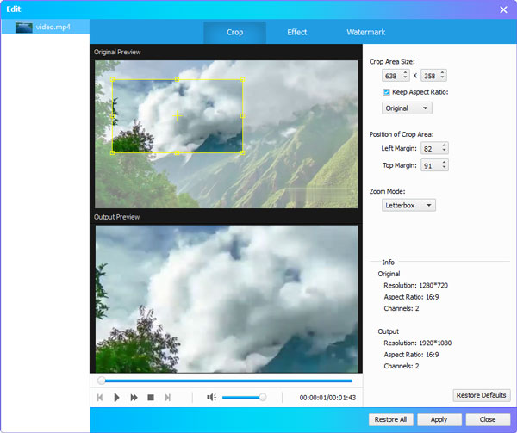Image resolution: width=517 pixels, height=433 pixels.
Task: Click the Top Margin spinner arrows
Action: pos(444,165)
